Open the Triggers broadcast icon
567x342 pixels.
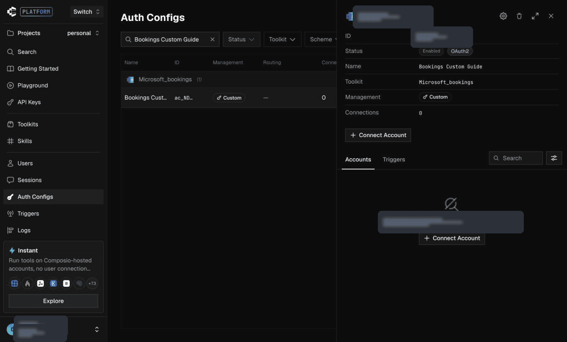coord(10,214)
